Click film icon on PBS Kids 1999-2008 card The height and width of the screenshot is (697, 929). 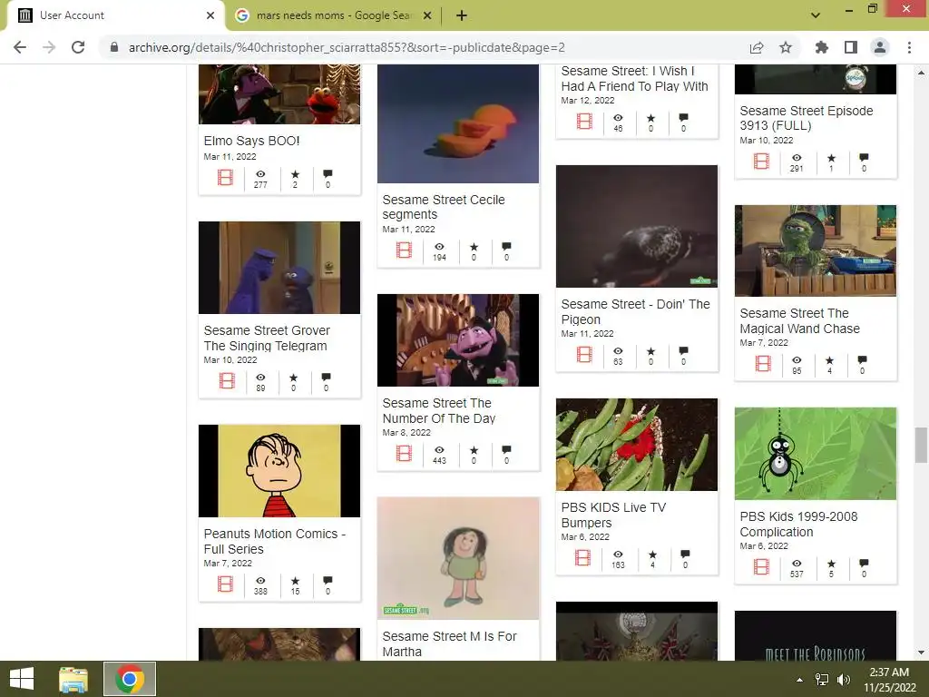761,566
